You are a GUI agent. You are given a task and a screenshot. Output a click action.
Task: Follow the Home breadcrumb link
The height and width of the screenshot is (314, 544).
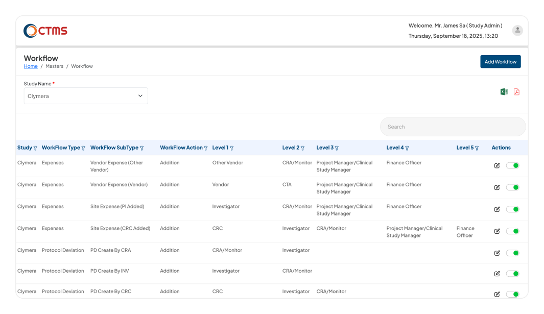[30, 66]
